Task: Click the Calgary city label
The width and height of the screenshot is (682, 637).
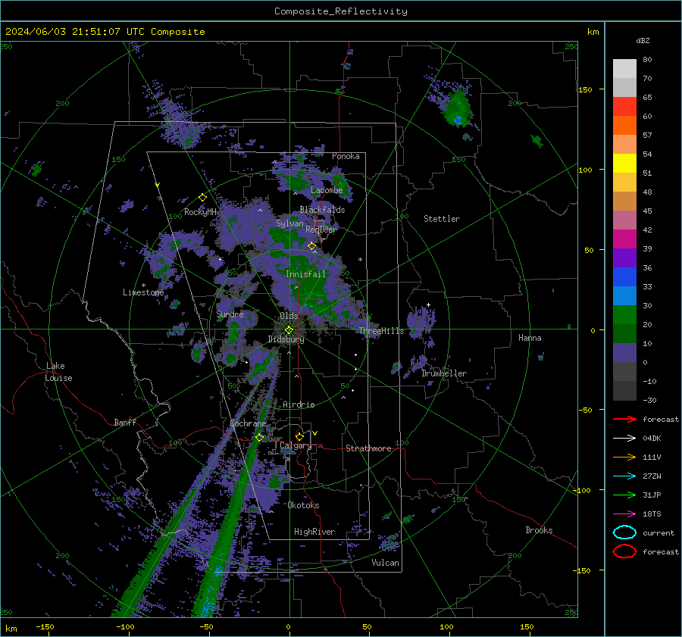Action: tap(296, 445)
